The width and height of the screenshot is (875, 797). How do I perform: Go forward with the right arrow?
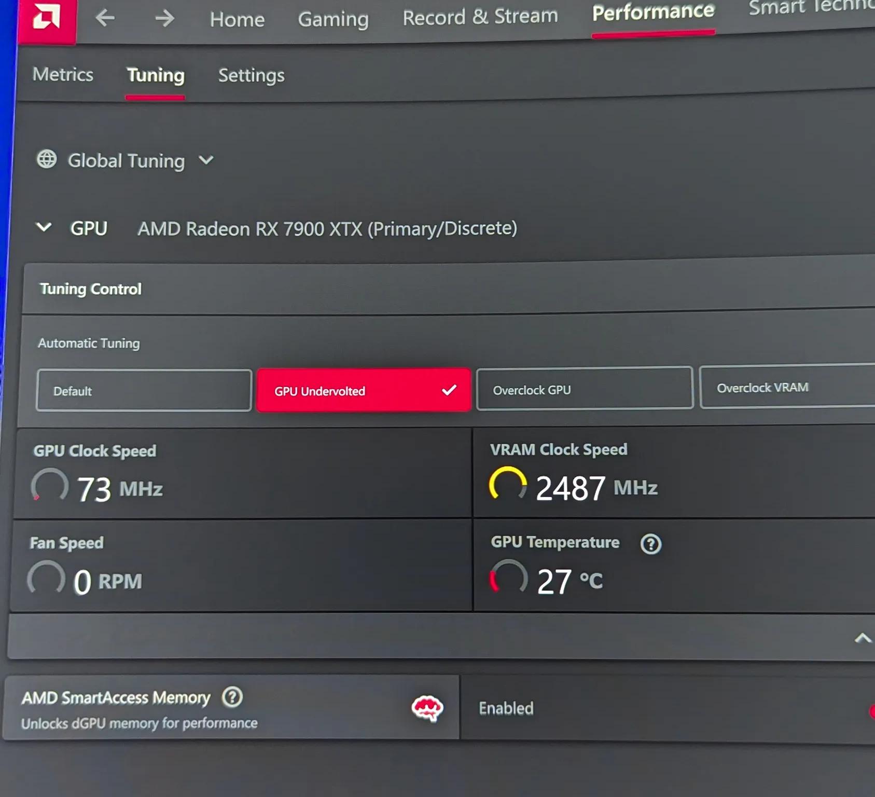(x=164, y=19)
